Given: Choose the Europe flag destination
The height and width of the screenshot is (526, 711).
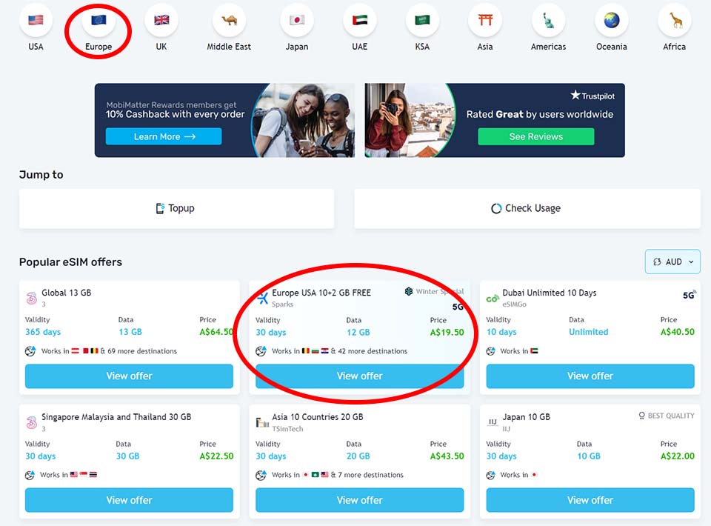Looking at the screenshot, I should [99, 20].
